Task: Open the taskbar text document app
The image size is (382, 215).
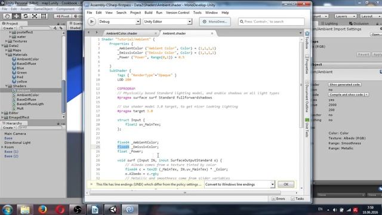Action: click(x=95, y=210)
